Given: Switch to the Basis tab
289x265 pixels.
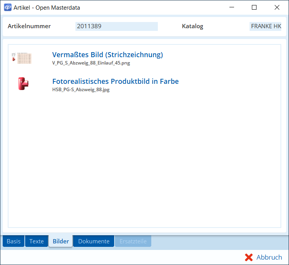Looking at the screenshot, I should coord(14,241).
